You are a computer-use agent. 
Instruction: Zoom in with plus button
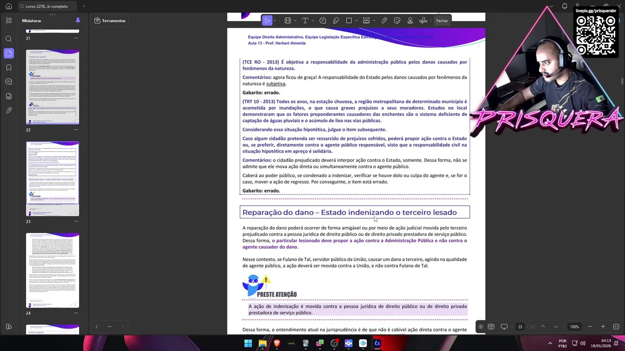click(x=603, y=327)
